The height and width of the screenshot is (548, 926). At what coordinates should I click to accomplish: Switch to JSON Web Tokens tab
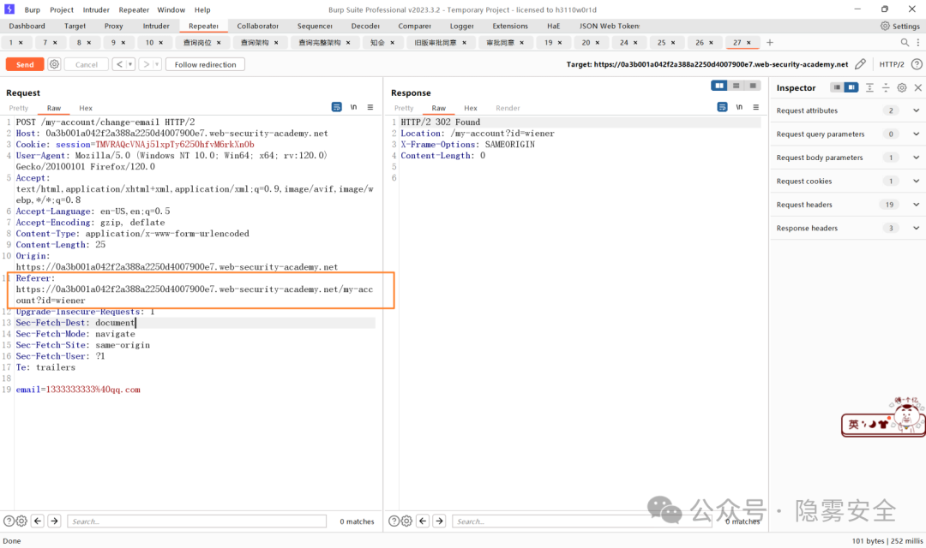(x=609, y=26)
